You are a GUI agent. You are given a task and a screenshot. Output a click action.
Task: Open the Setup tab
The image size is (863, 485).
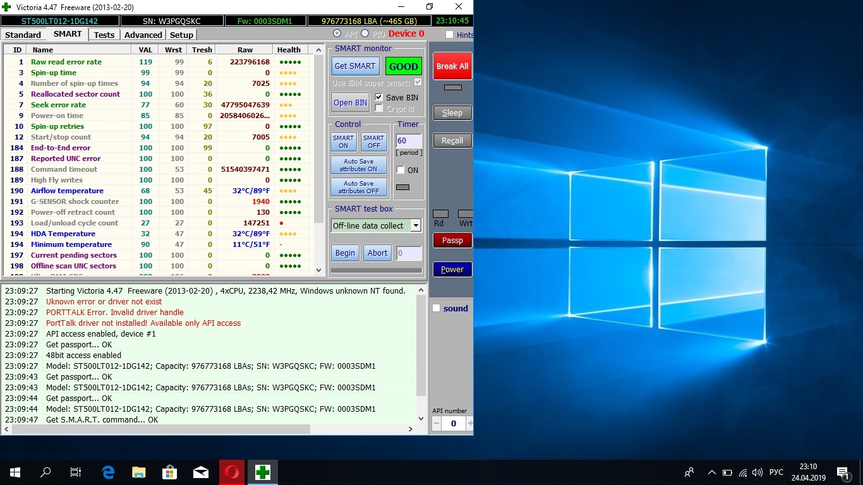click(181, 35)
